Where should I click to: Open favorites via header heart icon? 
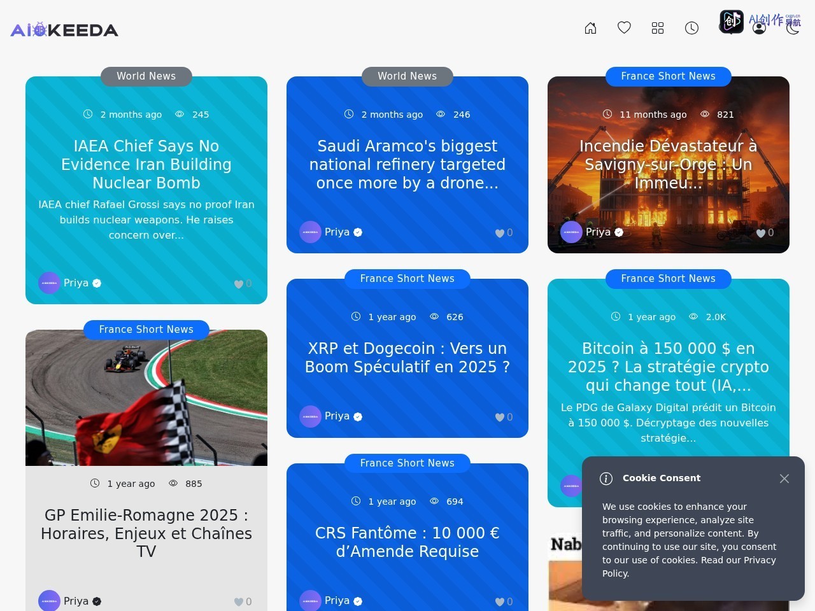[624, 28]
